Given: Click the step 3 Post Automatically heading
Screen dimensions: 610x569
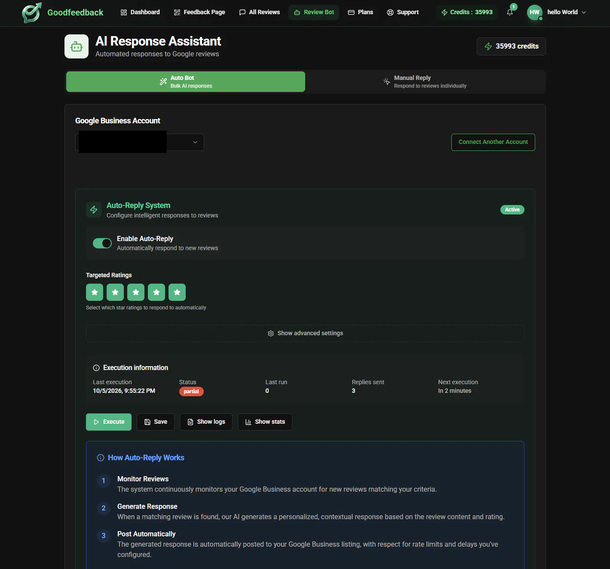Looking at the screenshot, I should [x=147, y=534].
